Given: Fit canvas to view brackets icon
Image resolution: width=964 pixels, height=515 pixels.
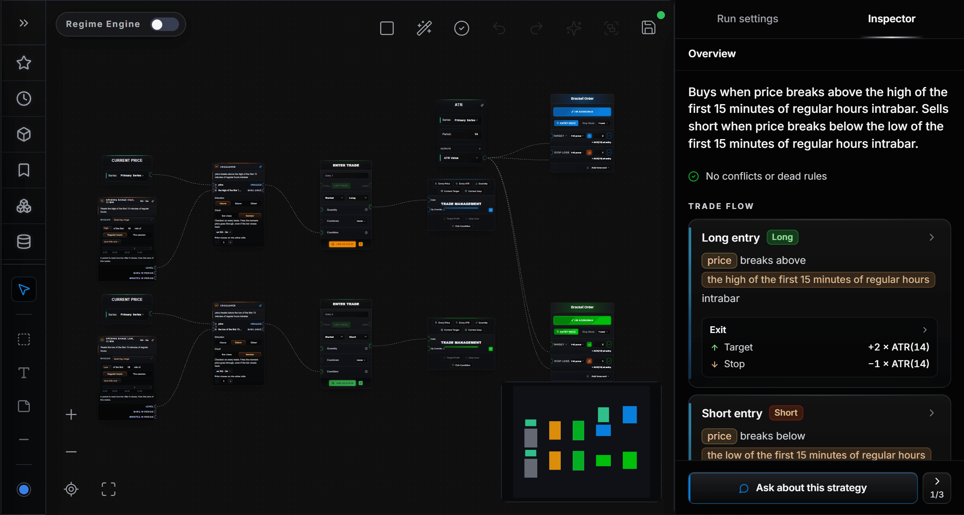Looking at the screenshot, I should [109, 489].
